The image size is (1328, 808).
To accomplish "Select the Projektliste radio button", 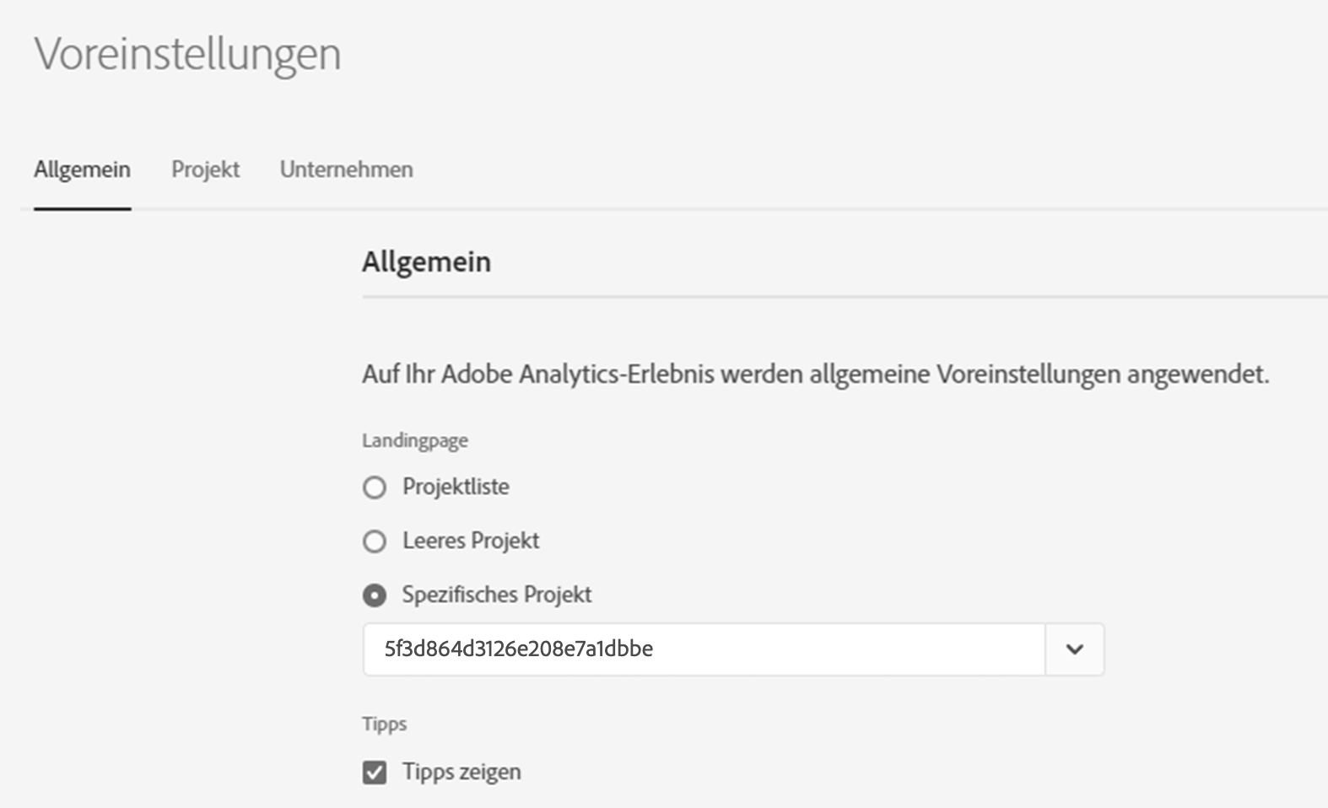I will coord(375,487).
